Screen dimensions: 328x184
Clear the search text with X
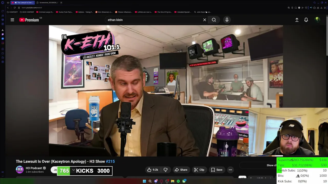(x=204, y=20)
